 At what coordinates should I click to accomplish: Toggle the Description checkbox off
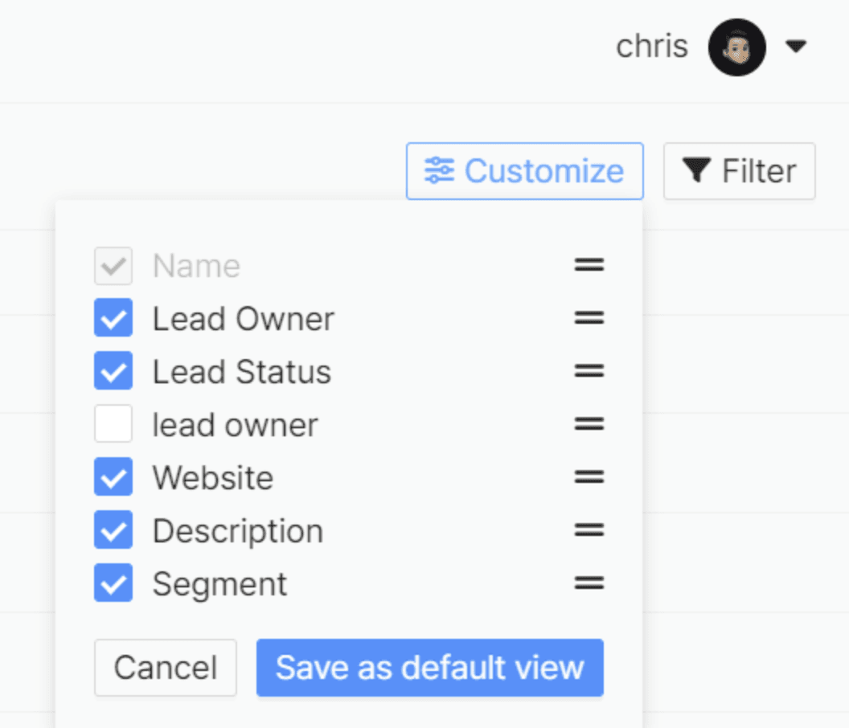point(113,530)
